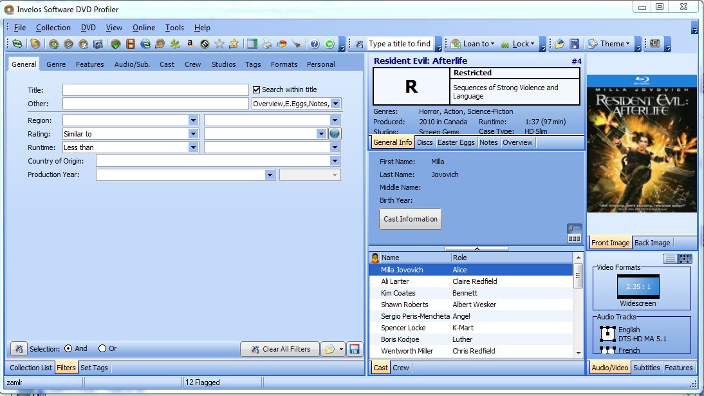Image resolution: width=704 pixels, height=396 pixels.
Task: Open the Theme dropdown menu
Action: tap(609, 44)
